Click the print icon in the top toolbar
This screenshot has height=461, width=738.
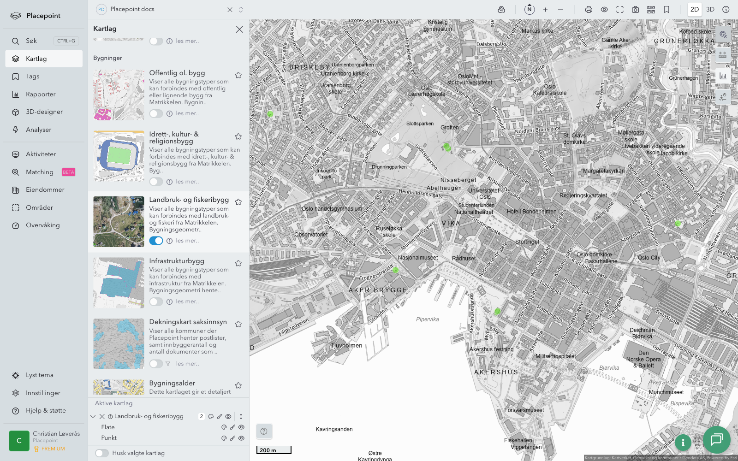589,10
